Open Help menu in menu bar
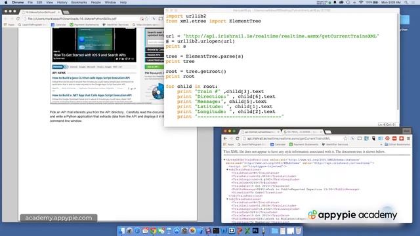420x236 pixels. (x=123, y=3)
